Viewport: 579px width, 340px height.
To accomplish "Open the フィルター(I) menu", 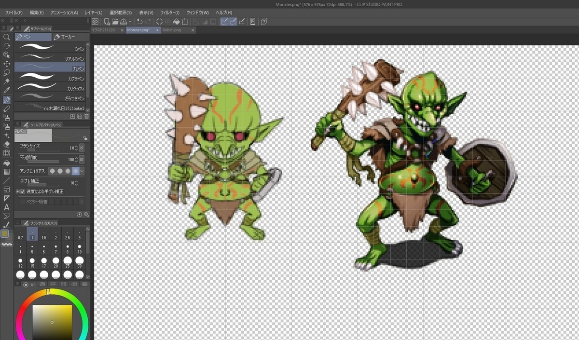I will tap(169, 13).
